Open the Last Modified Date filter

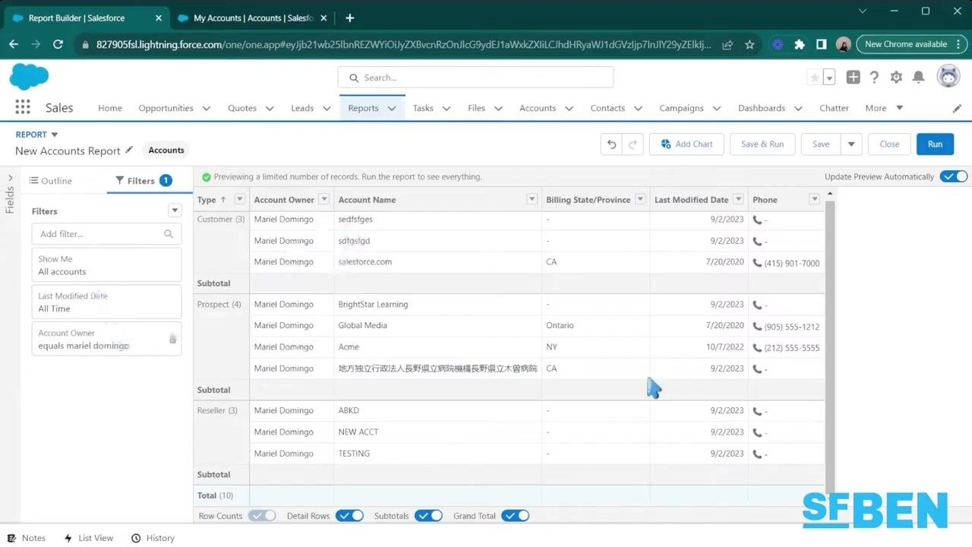click(x=106, y=302)
